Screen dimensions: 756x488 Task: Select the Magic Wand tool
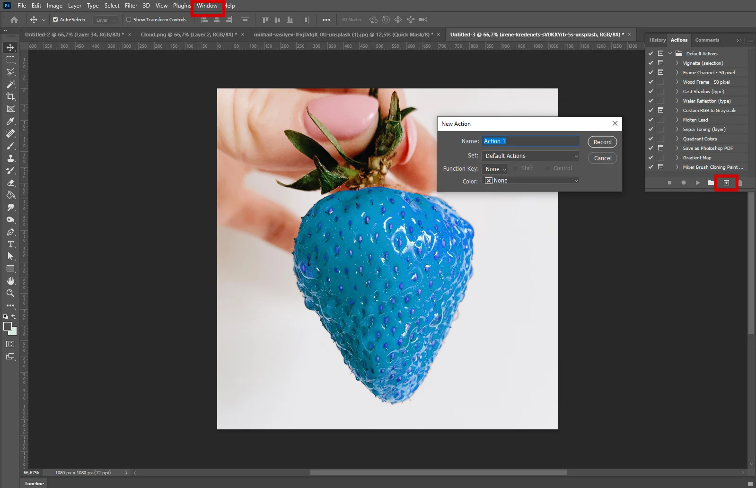10,84
